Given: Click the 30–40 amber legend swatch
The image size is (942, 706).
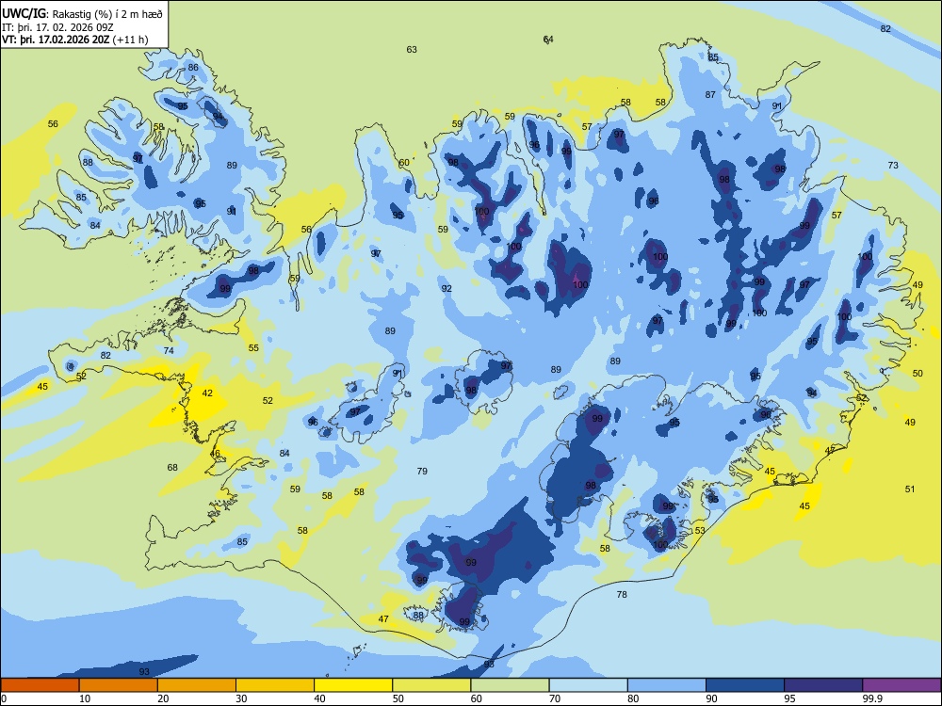Looking at the screenshot, I should [275, 685].
